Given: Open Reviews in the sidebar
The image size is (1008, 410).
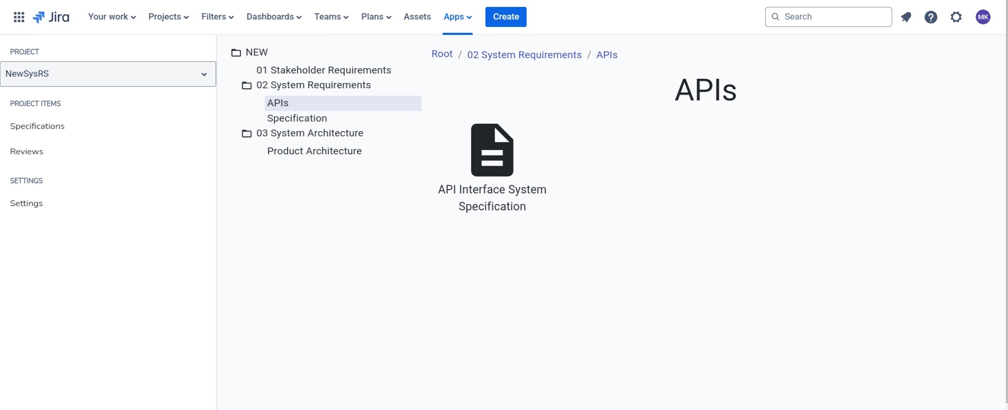Looking at the screenshot, I should pos(27,152).
